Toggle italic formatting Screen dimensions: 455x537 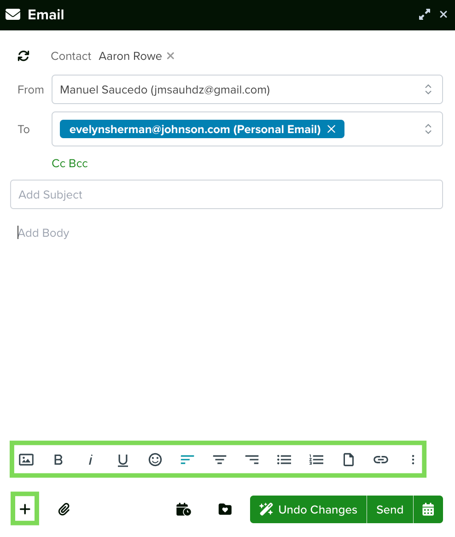click(x=90, y=459)
